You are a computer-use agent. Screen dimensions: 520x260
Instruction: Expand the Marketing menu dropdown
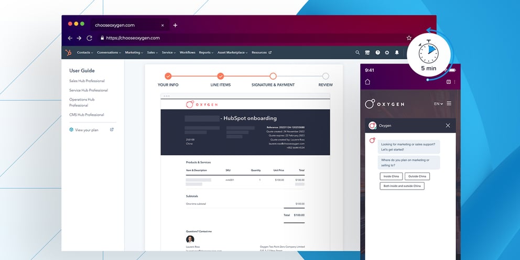pos(134,52)
